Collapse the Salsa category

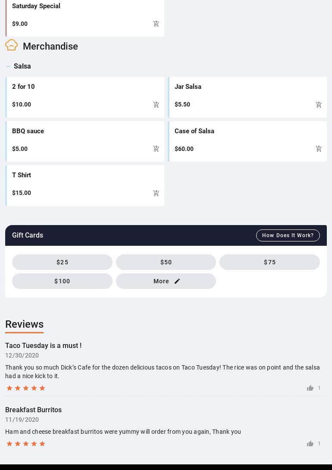(9, 66)
